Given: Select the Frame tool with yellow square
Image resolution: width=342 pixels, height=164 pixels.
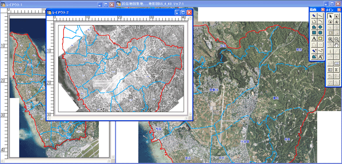Looking at the screenshot, I should click(320, 39).
